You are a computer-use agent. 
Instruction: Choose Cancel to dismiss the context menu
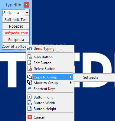point(50,117)
